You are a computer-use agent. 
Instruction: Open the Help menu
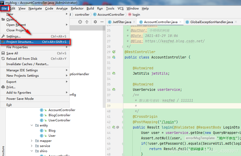145,8
